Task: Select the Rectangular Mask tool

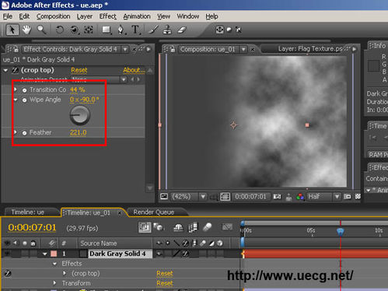Action: click(x=107, y=30)
